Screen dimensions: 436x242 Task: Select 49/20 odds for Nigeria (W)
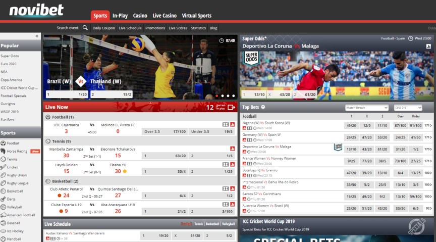351,126
